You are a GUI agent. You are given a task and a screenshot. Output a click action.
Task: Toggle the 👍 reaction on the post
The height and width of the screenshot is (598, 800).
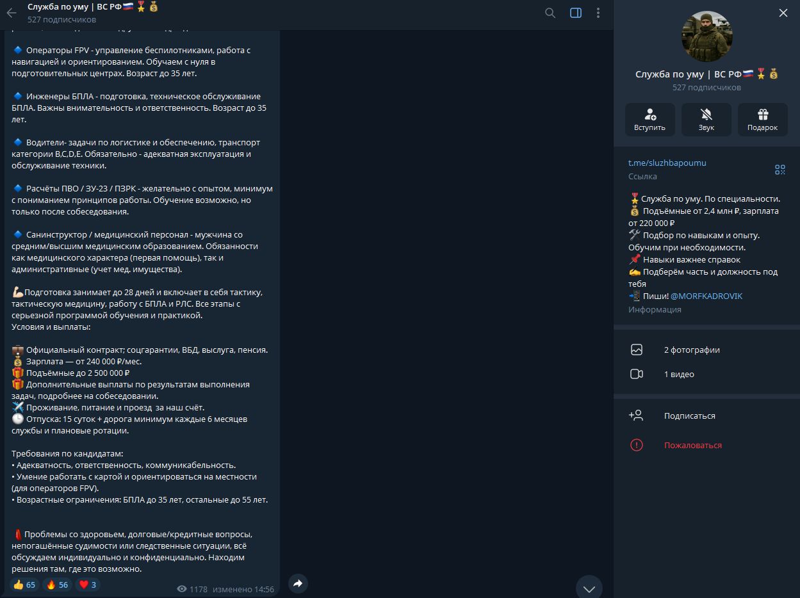coord(24,584)
